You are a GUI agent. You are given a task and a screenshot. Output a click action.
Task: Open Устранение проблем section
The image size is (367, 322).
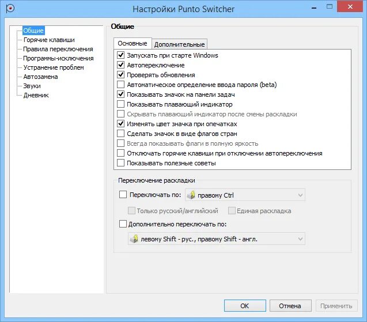[54, 67]
